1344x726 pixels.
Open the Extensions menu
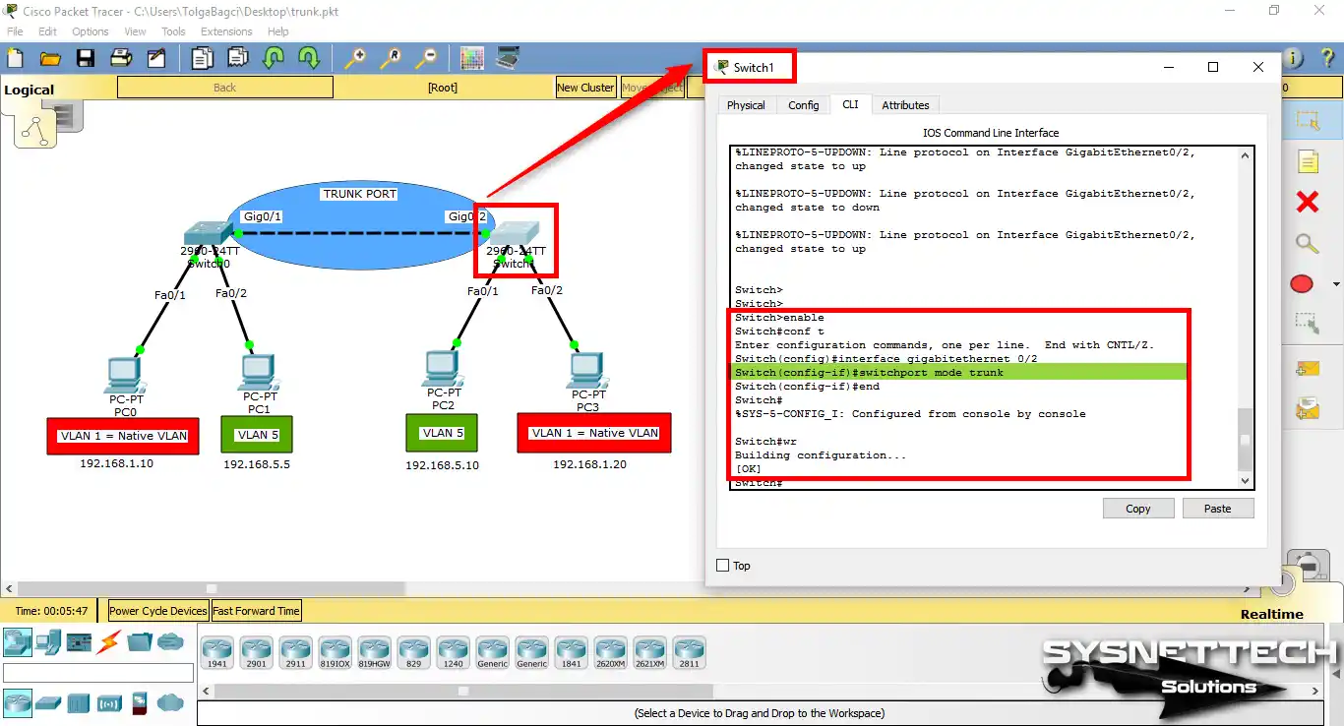226,31
